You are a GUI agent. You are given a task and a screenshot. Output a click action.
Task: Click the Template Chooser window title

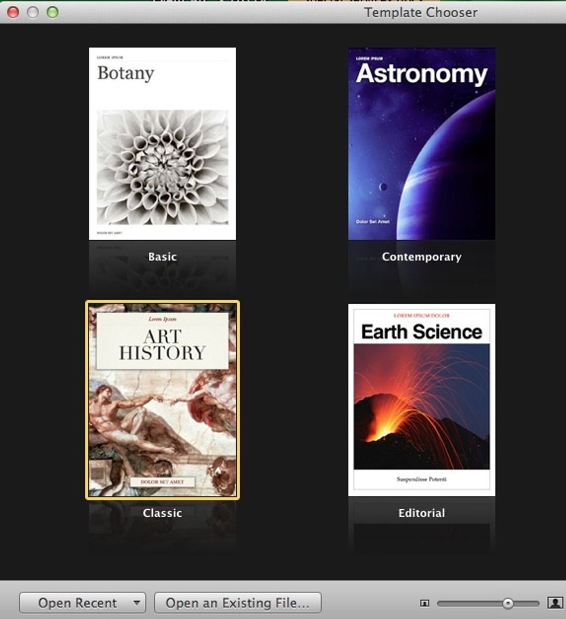click(x=420, y=12)
